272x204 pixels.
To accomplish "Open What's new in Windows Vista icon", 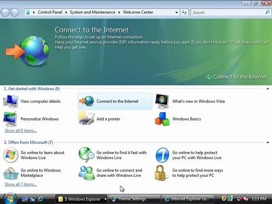I will (x=162, y=101).
